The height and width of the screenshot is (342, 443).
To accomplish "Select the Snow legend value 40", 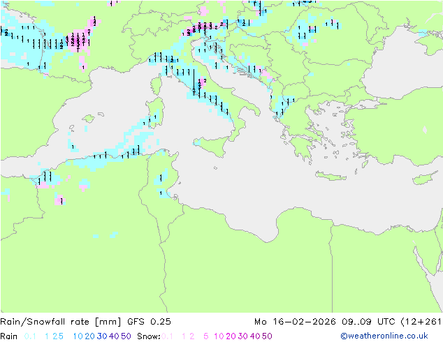I will (255, 336).
